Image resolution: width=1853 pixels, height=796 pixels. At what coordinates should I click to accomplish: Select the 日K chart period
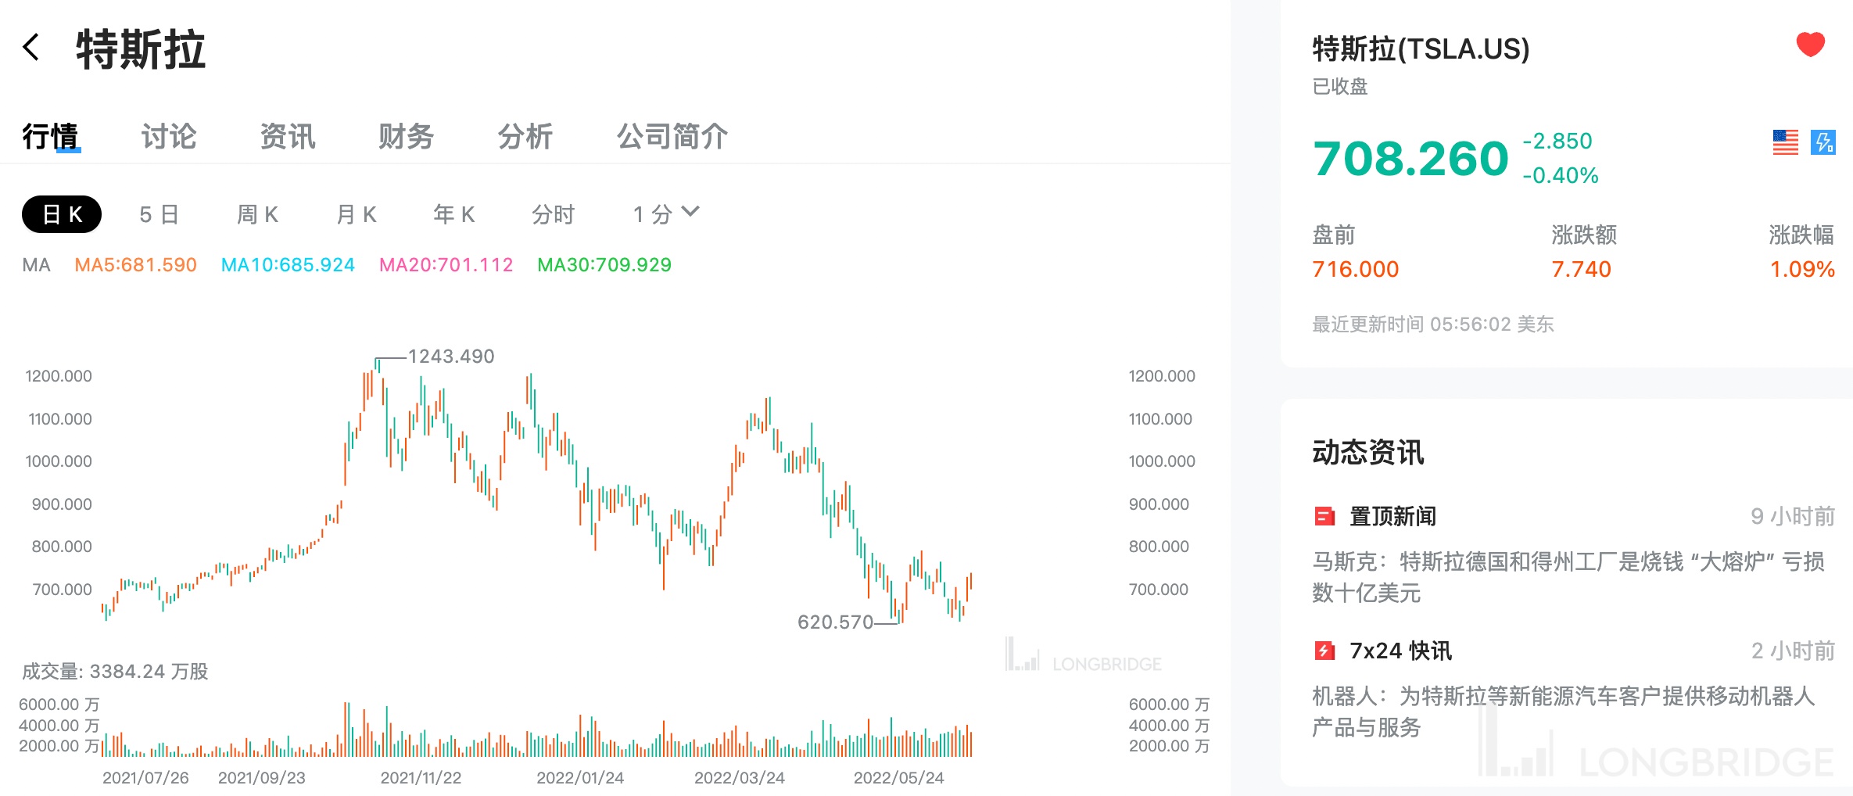point(62,214)
